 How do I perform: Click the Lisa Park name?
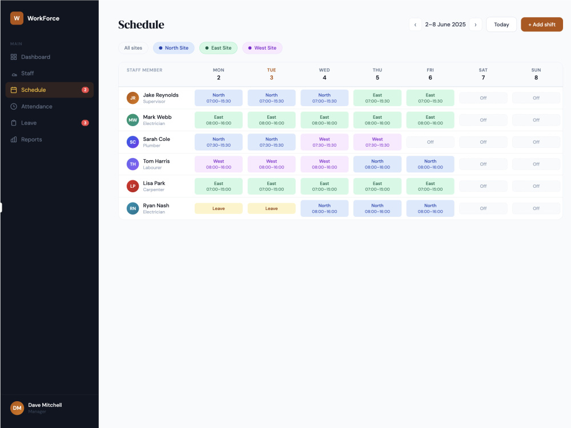(x=154, y=183)
